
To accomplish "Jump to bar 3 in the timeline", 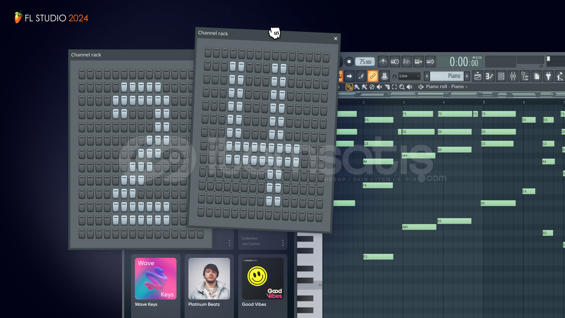I will (x=404, y=102).
